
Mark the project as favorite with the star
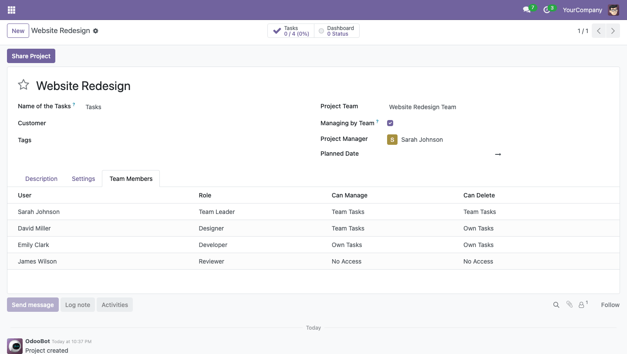point(24,85)
